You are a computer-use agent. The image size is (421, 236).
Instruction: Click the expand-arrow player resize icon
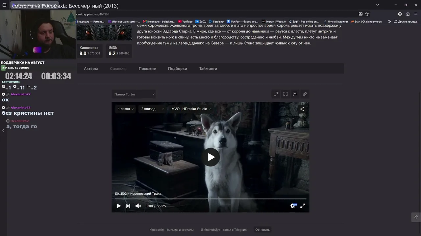[276, 94]
